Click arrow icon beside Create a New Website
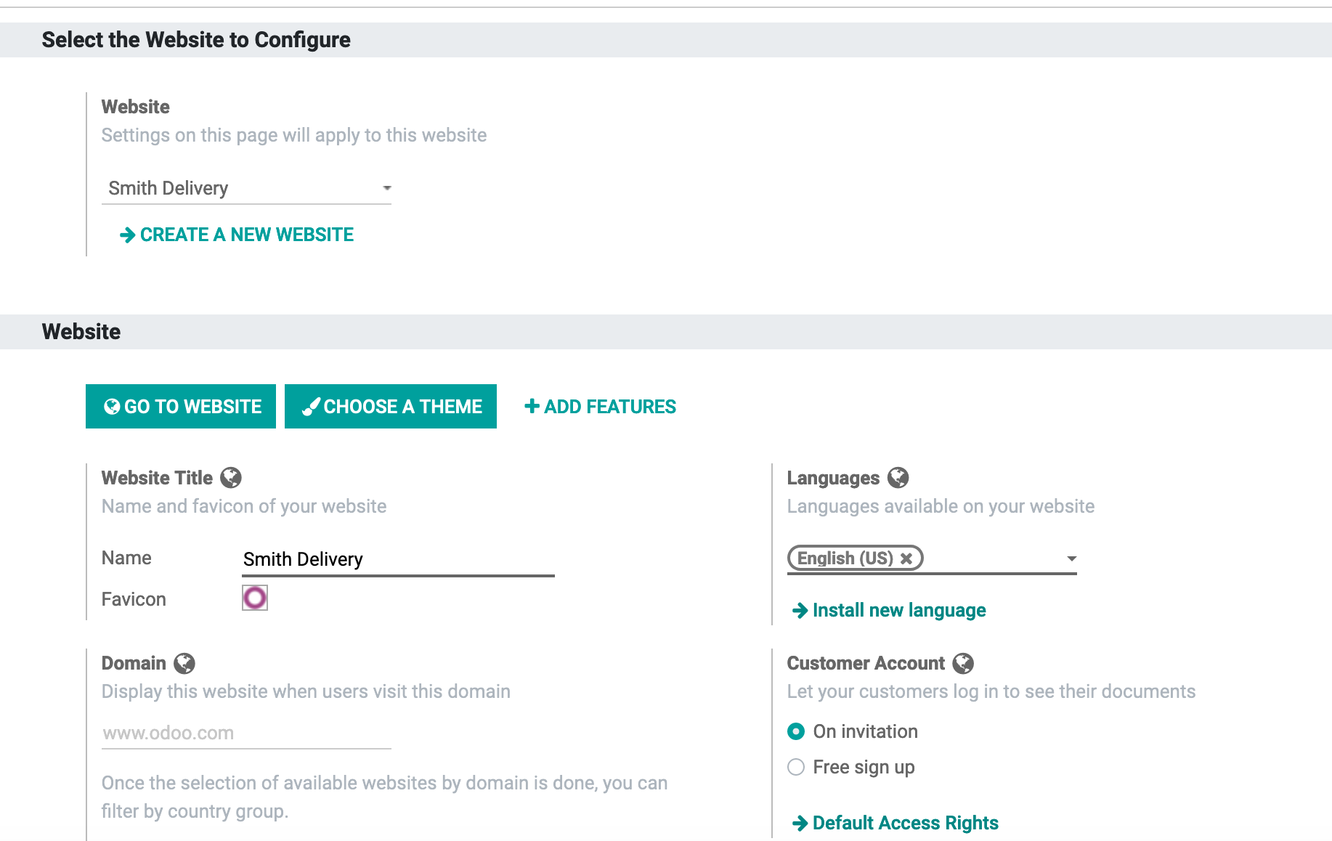The width and height of the screenshot is (1332, 841). (127, 235)
